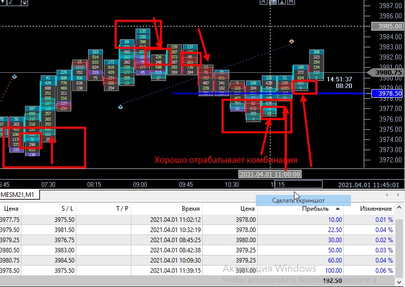Click the 'M' mode icon above the chart

click(291, 2)
